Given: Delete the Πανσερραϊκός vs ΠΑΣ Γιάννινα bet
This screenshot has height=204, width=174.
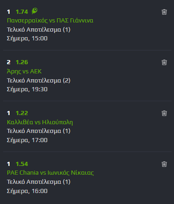Looking at the screenshot, I should 164,12.
